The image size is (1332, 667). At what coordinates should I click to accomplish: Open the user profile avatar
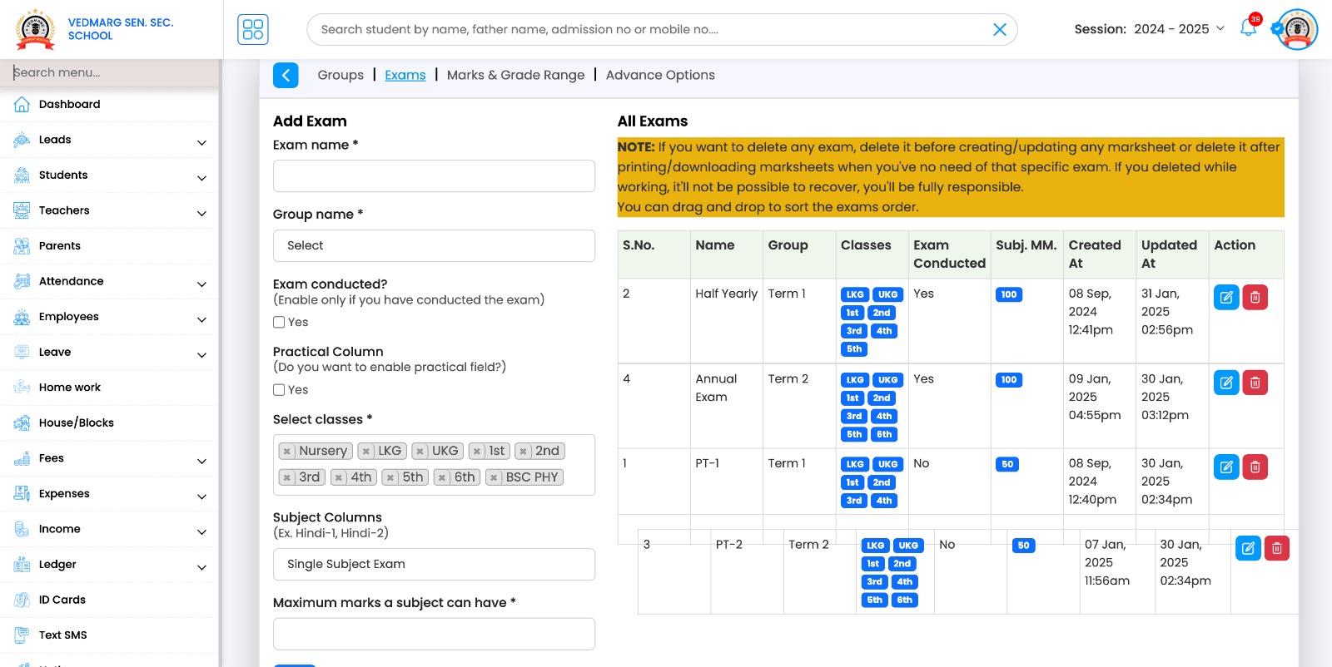[1296, 29]
